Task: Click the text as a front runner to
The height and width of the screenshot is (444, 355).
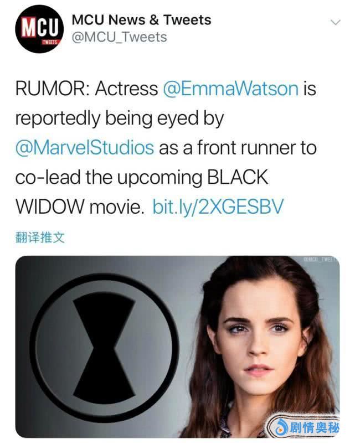Action: [x=238, y=148]
